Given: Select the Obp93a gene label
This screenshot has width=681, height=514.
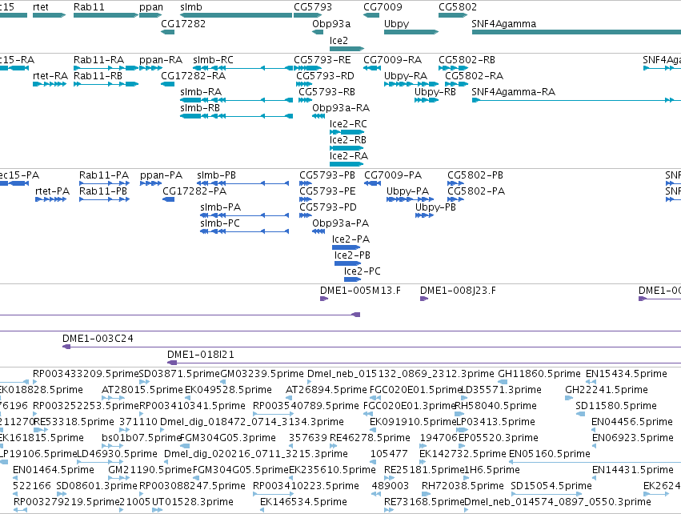Looking at the screenshot, I should coord(331,24).
